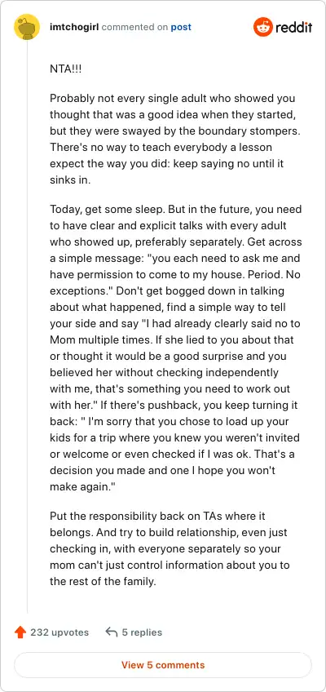Upvote the comment with the orange arrow
The height and width of the screenshot is (692, 326).
(x=20, y=632)
